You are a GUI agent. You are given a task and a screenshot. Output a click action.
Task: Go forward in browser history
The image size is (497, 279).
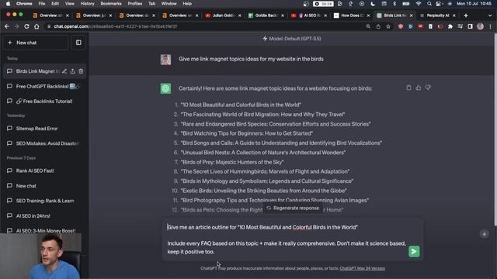point(16,26)
